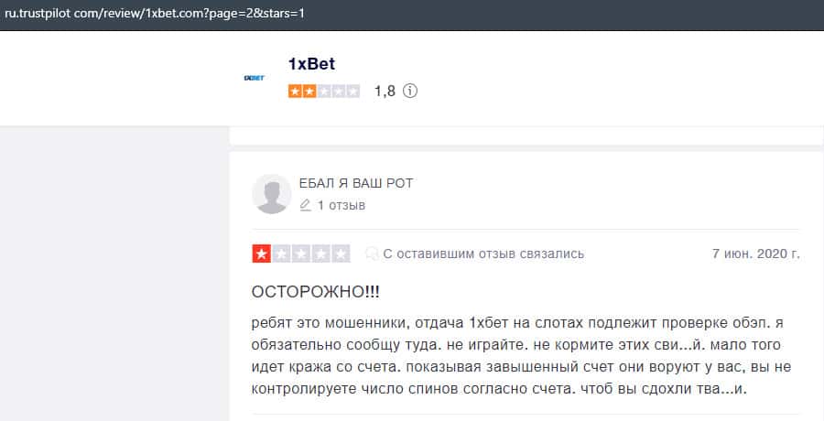
Task: Open the review title ОСТОРОЖНО!!!
Action: 315,292
